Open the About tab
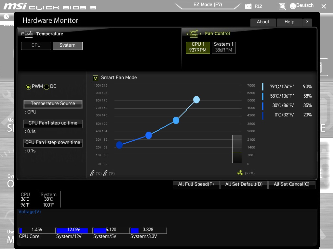Screen dimensions: 333x249 263,22
